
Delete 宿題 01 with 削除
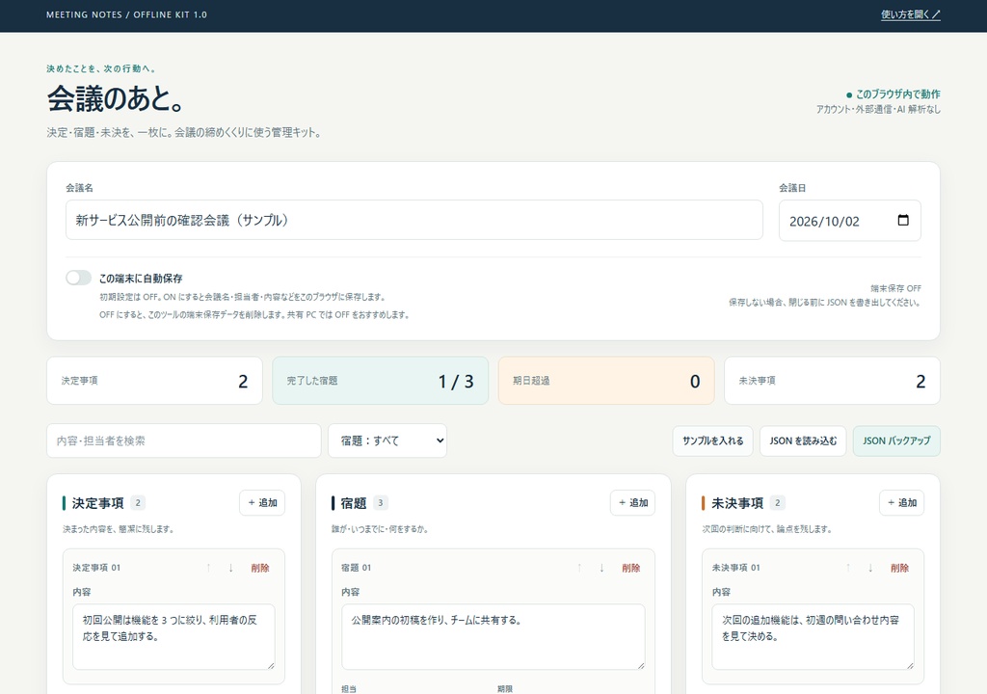[x=630, y=568]
